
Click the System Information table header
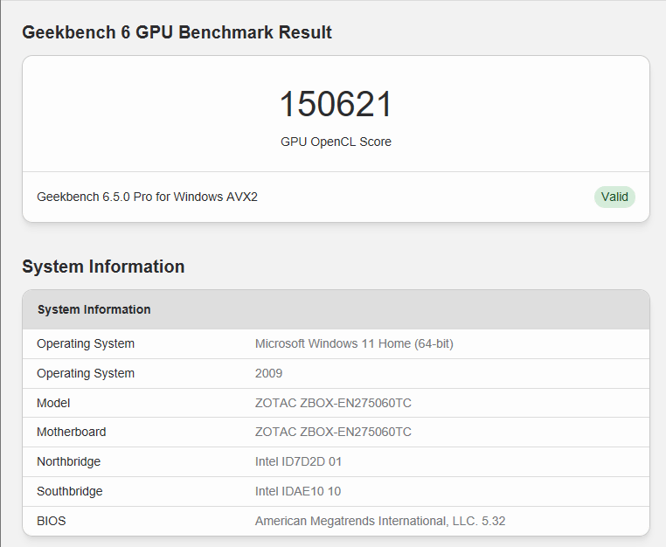[94, 309]
